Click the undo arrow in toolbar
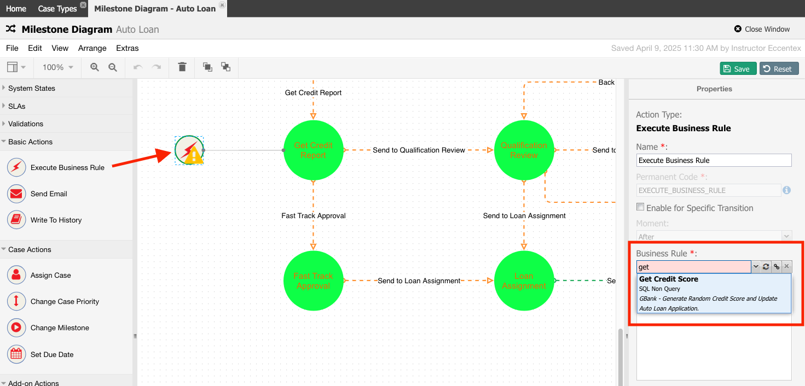 coord(138,67)
